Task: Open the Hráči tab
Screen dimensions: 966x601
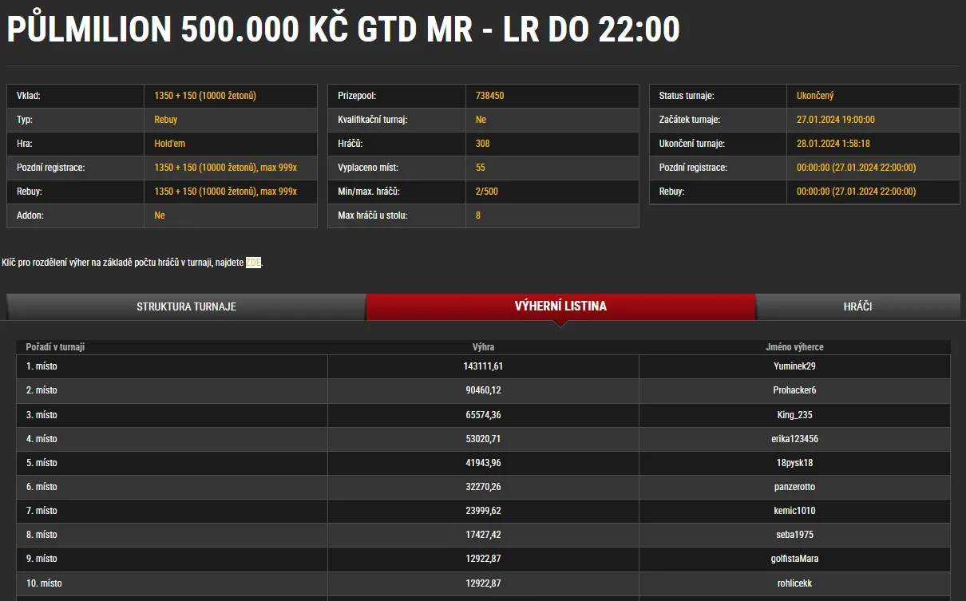Action: point(857,306)
